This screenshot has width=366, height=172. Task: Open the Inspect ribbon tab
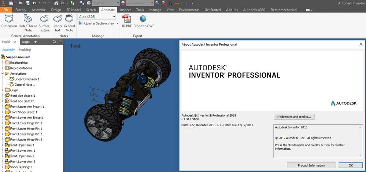click(x=125, y=10)
